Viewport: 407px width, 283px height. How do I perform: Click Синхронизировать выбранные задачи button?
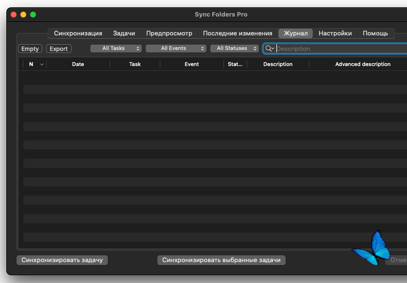point(221,260)
